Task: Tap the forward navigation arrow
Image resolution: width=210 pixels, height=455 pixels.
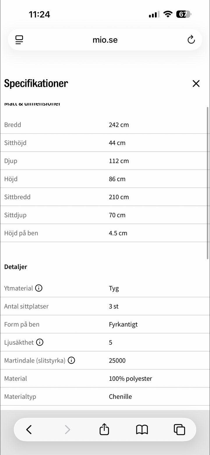Action: click(x=67, y=429)
